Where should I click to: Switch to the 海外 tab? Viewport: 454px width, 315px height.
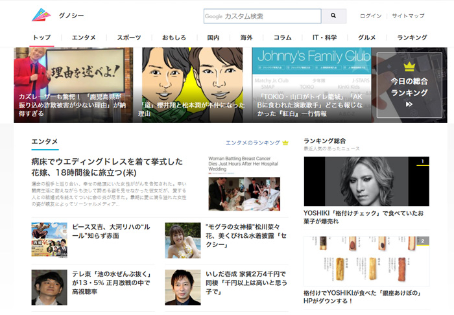(246, 38)
